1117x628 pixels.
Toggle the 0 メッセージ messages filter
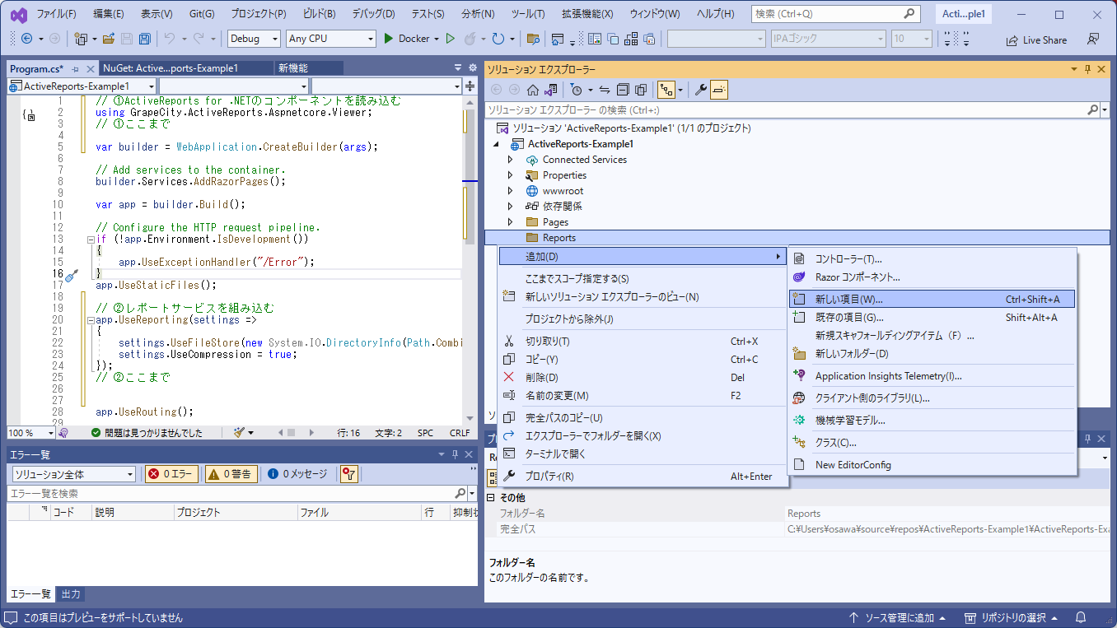(x=298, y=474)
